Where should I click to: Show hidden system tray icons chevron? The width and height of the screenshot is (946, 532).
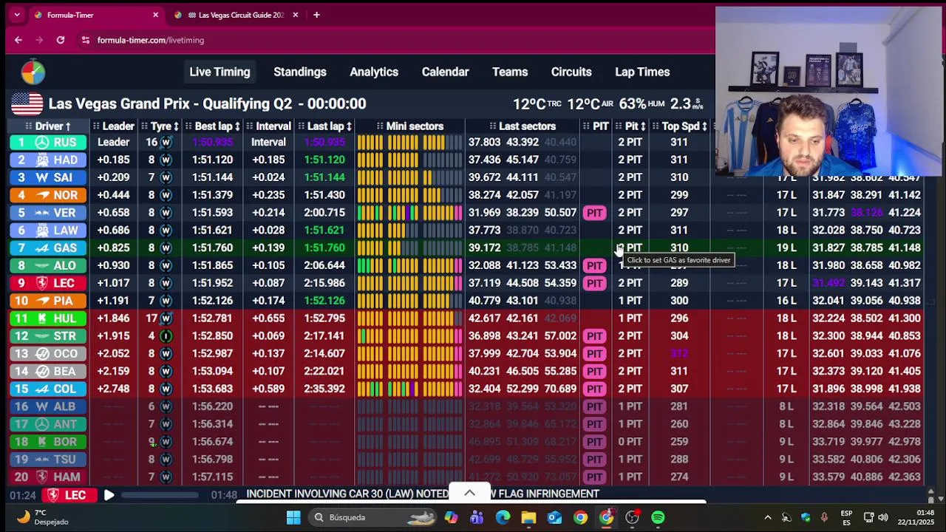767,517
